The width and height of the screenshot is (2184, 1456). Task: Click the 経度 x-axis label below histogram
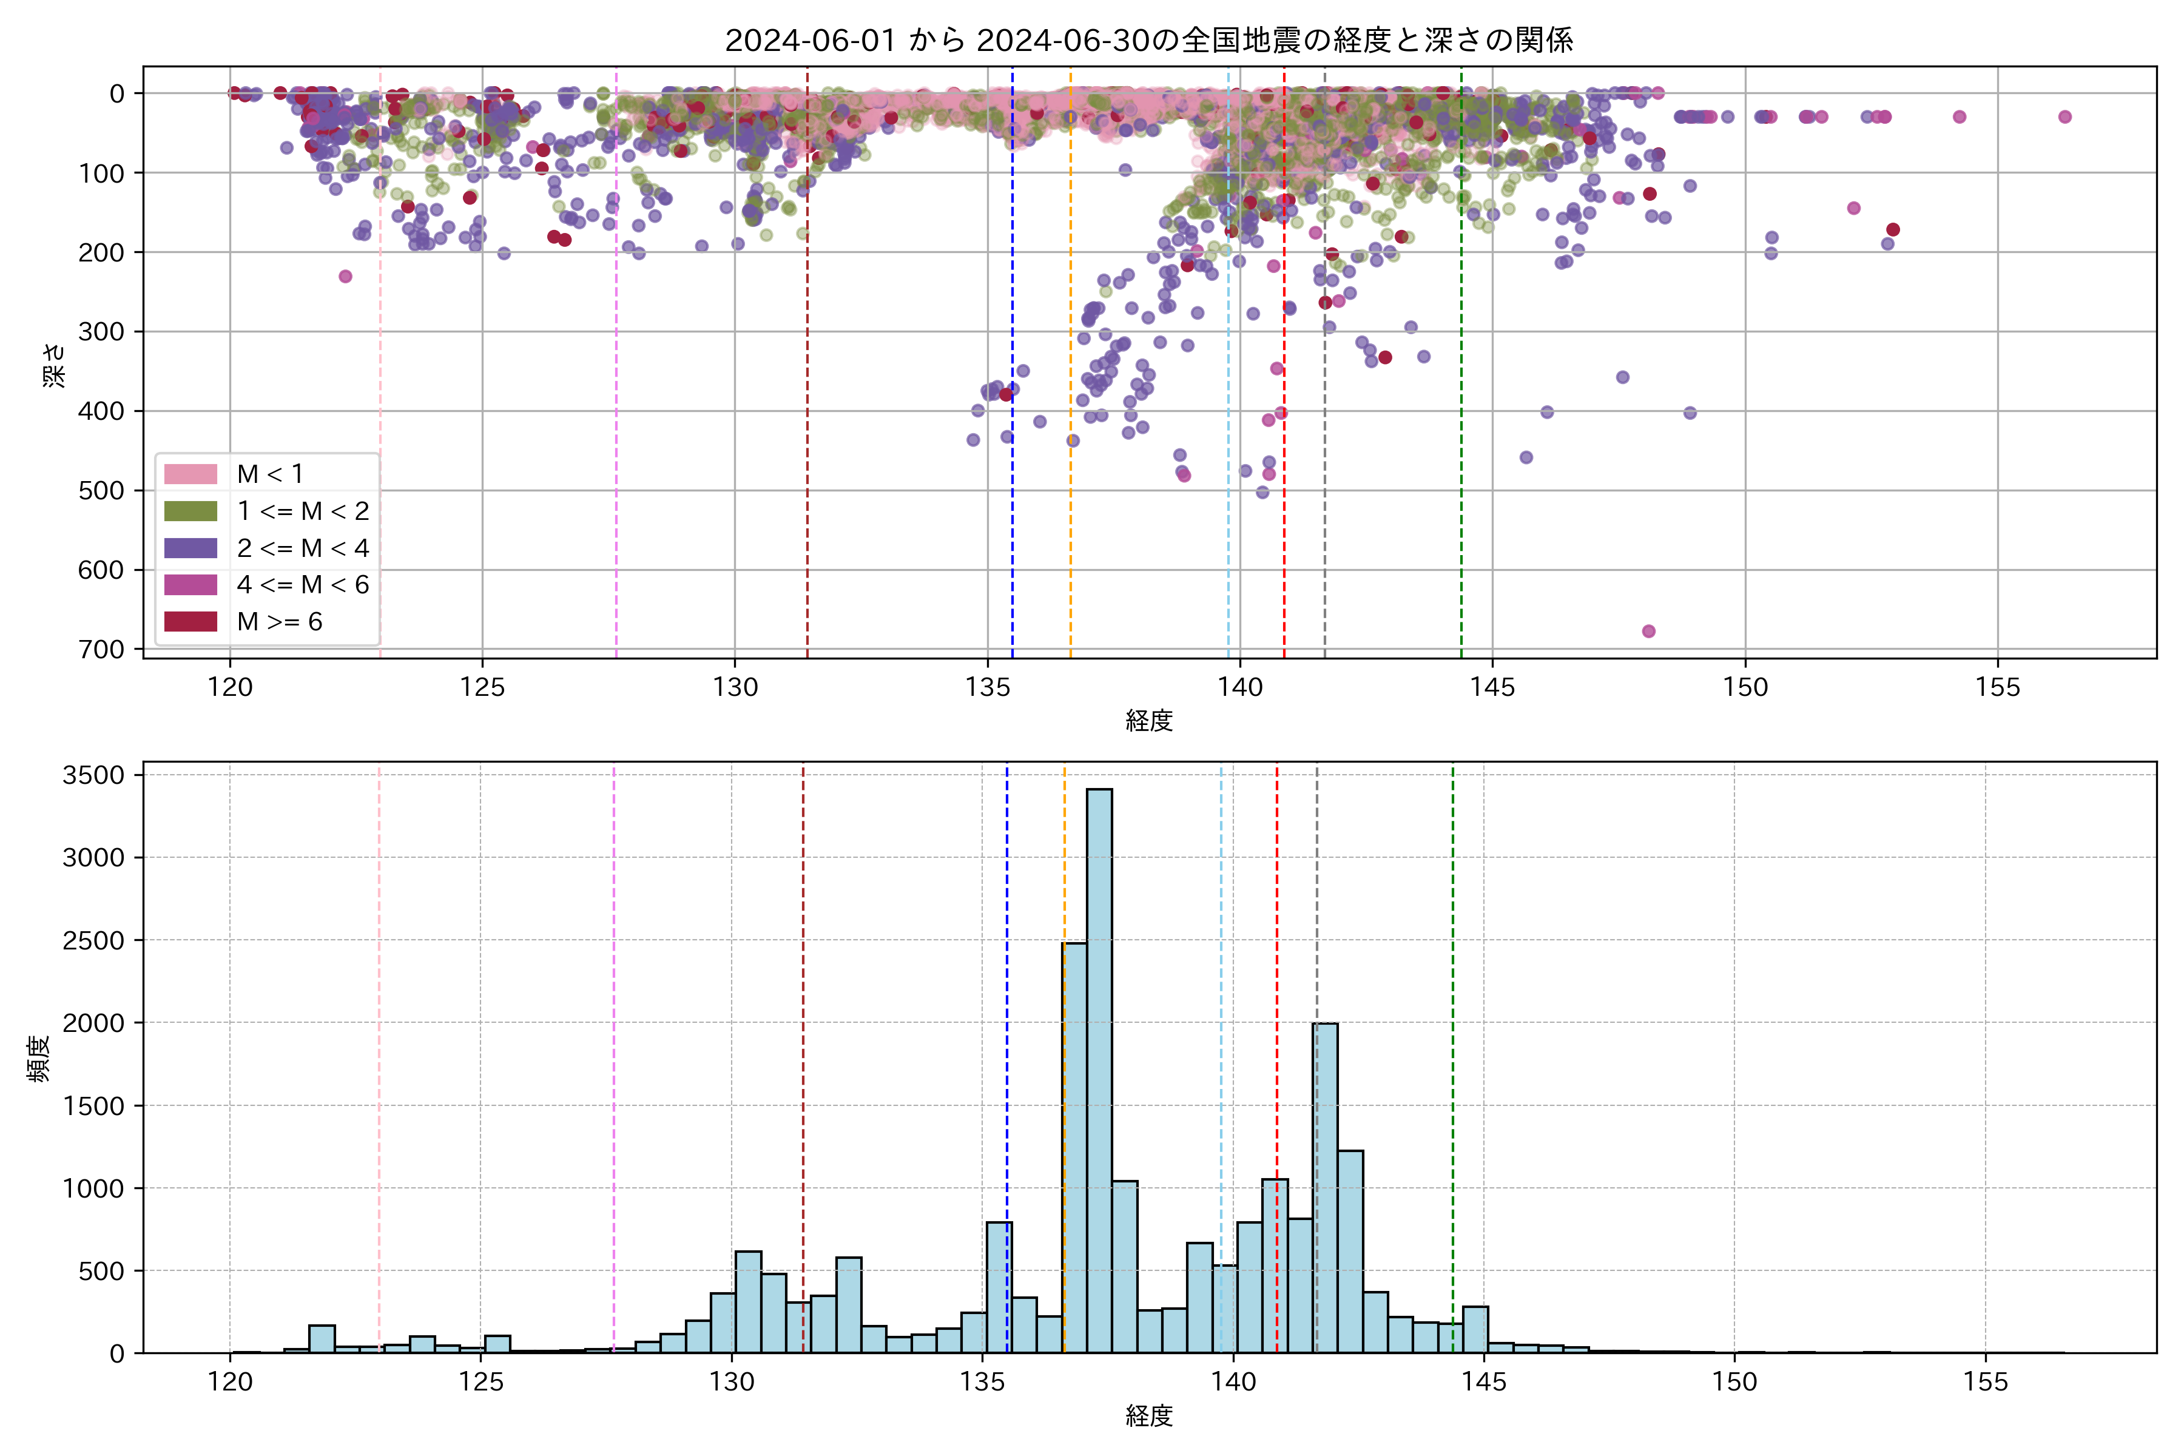coord(1148,1416)
